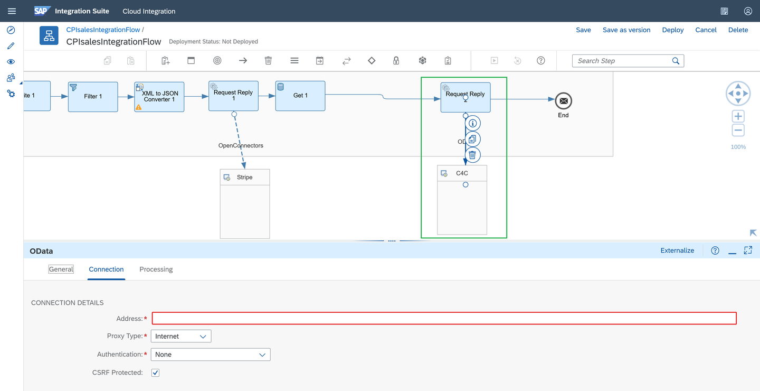
Task: Click the OpenConnectors adapter label
Action: pyautogui.click(x=241, y=145)
